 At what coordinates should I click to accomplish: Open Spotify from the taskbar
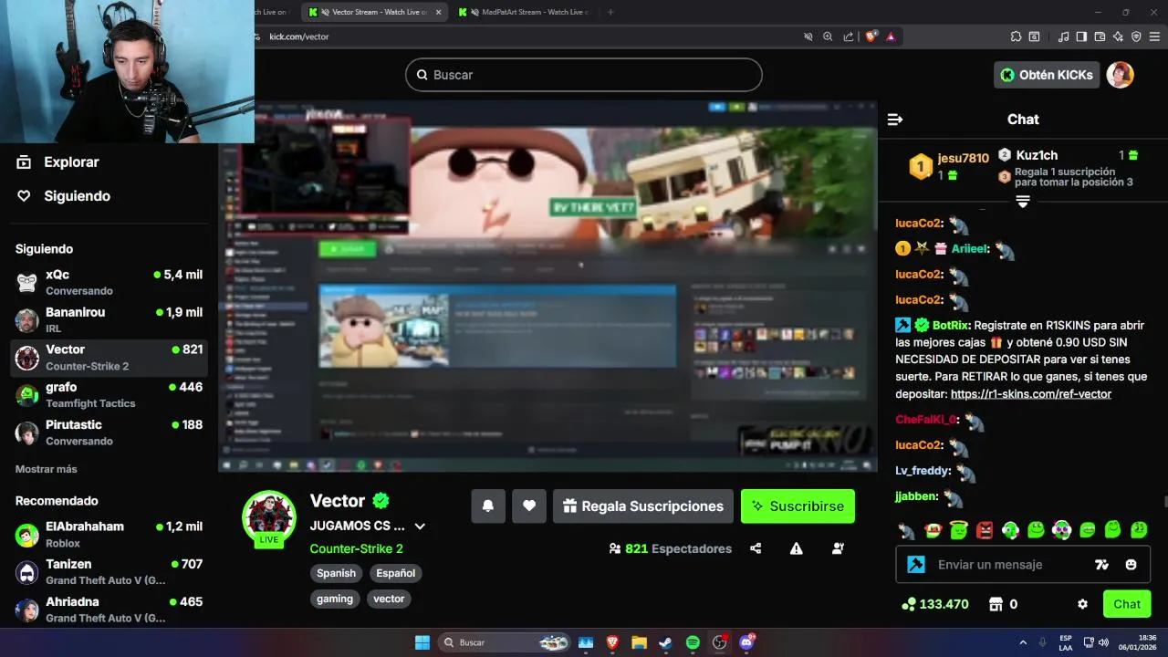[692, 642]
